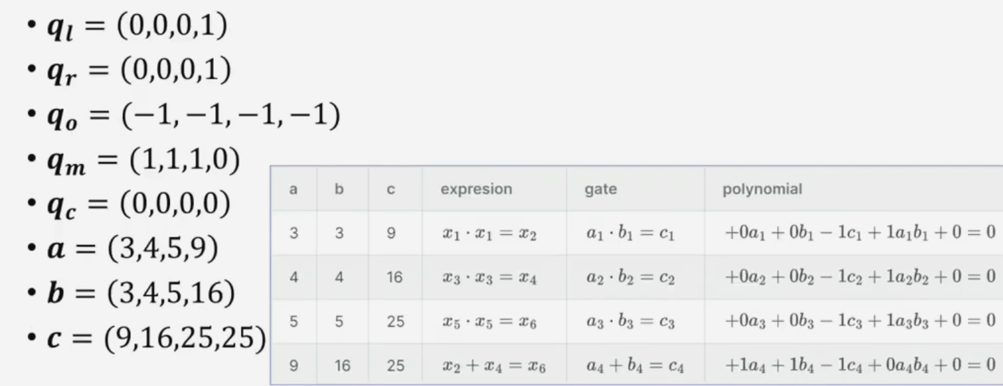The image size is (1003, 386).
Task: Click the a₄ + b₄ = c₄ gate cell
Action: [635, 366]
